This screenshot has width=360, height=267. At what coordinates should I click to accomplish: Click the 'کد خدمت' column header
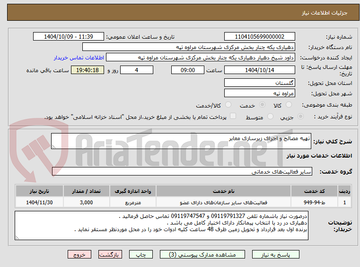[x=314, y=191]
